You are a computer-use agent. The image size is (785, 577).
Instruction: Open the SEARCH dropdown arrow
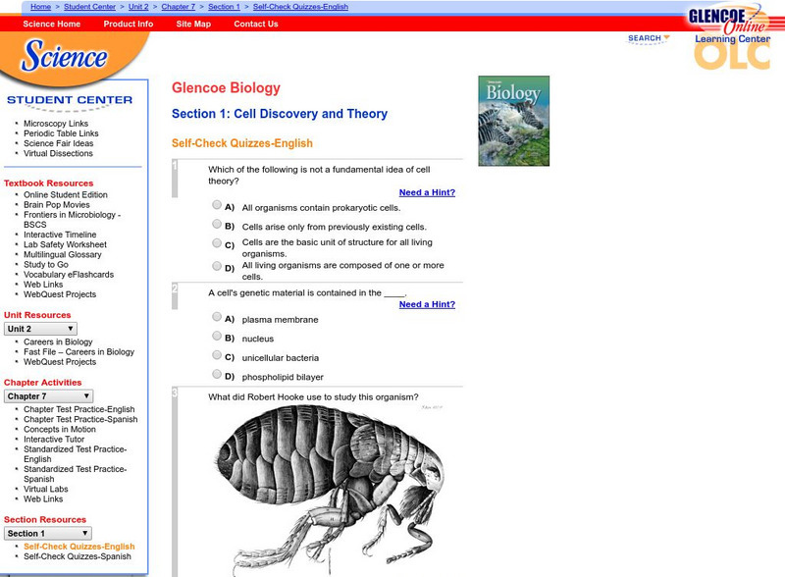point(665,36)
